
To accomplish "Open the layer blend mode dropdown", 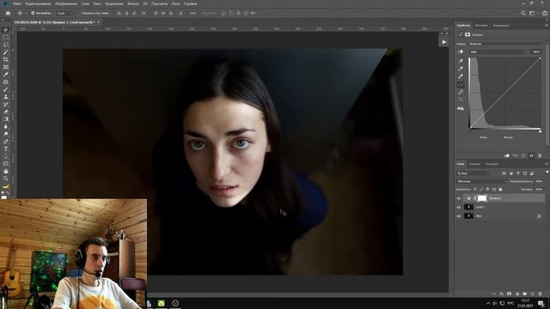I will coord(481,181).
